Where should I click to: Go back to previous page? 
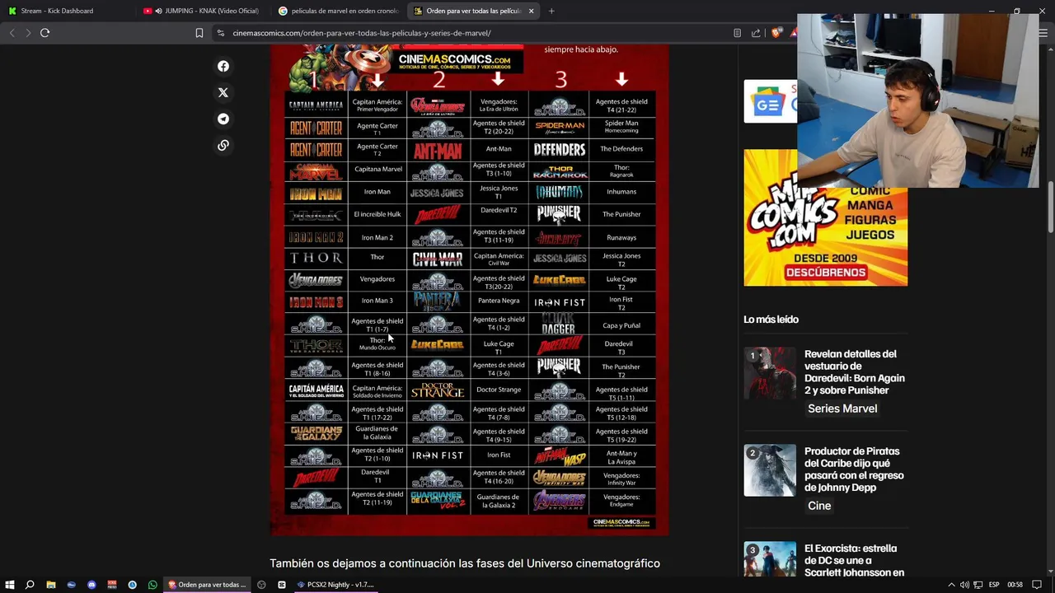click(12, 33)
